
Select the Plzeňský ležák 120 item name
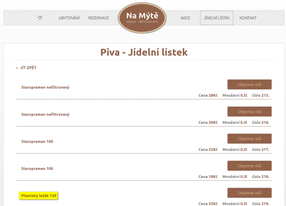pos(39,196)
